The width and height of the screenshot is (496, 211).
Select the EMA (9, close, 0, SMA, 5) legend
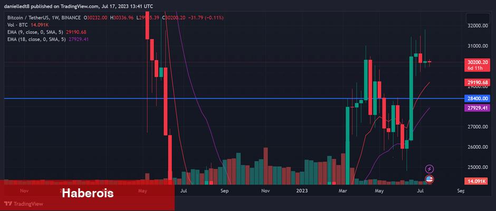tap(36, 32)
